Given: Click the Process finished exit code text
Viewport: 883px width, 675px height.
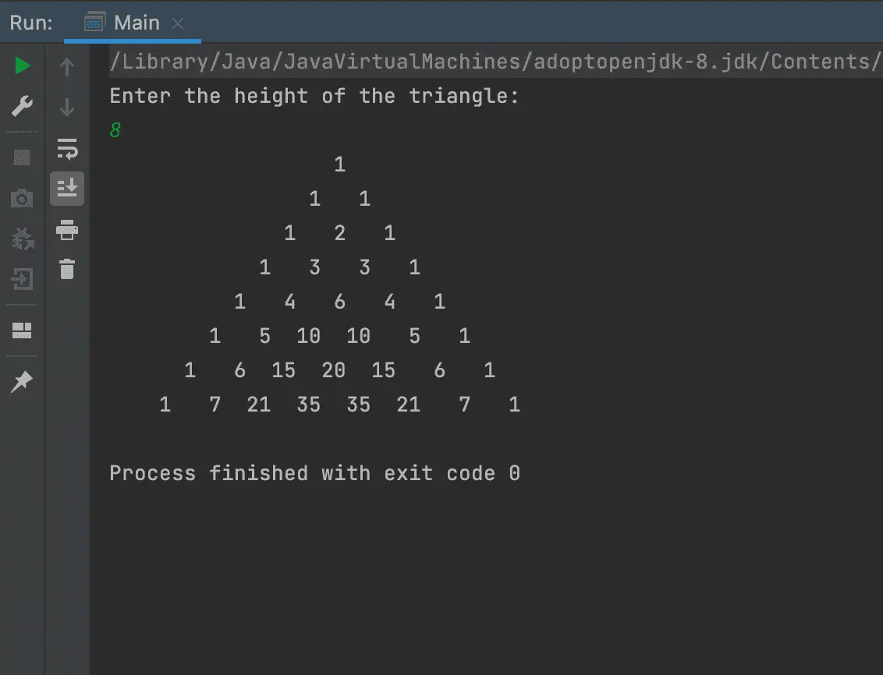Looking at the screenshot, I should pyautogui.click(x=315, y=473).
